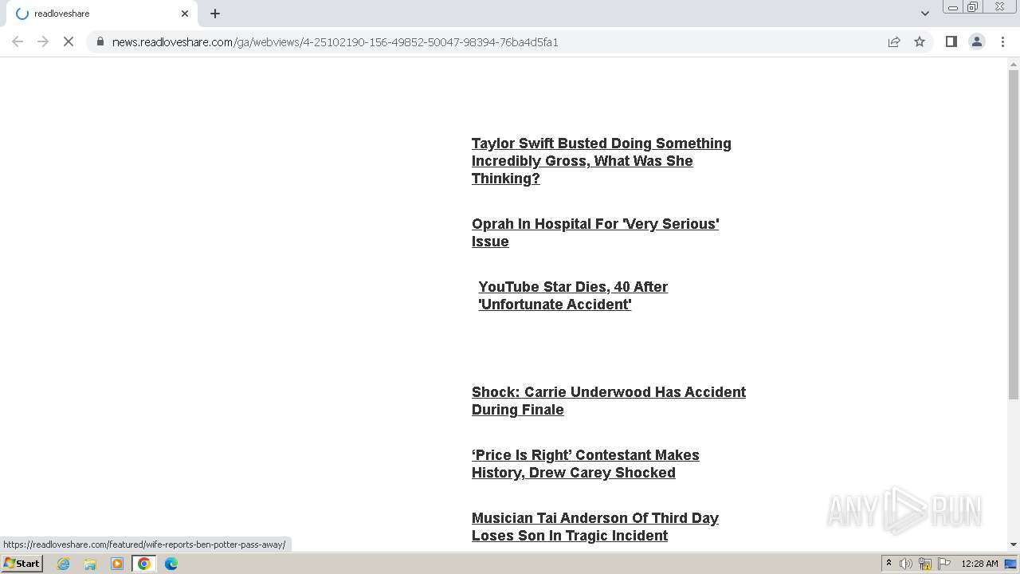Open Taylor Swift Busted article
The height and width of the screenshot is (574, 1020).
click(602, 161)
